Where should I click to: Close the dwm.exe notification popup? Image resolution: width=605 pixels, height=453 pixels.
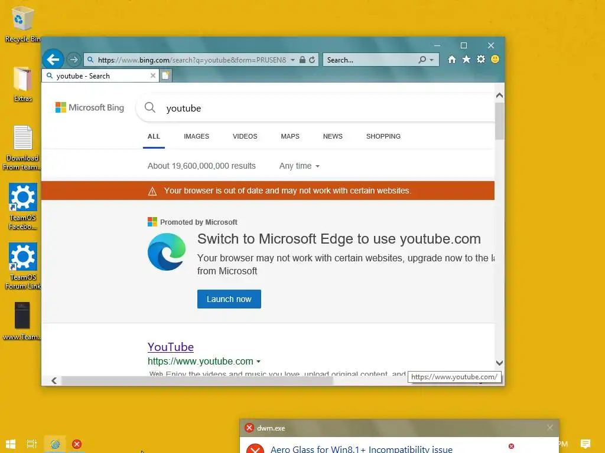[x=550, y=428]
